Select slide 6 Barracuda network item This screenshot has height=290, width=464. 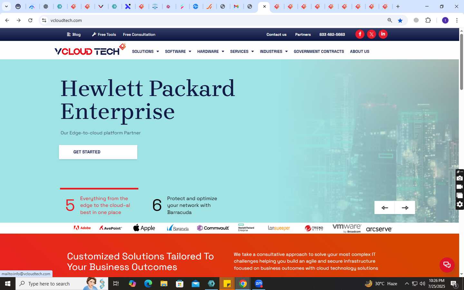185,205
